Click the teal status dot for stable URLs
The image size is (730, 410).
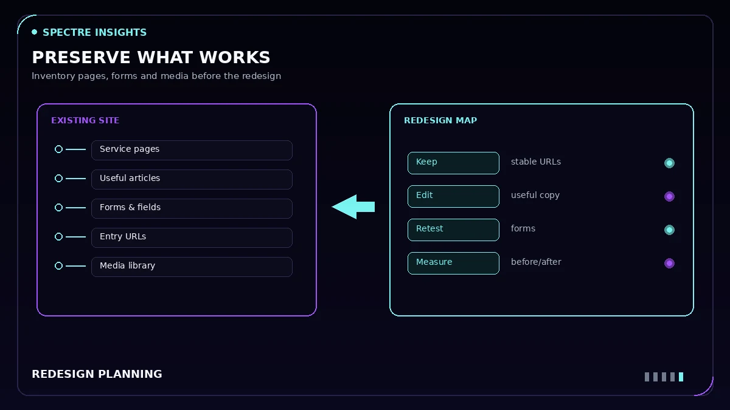pos(669,163)
